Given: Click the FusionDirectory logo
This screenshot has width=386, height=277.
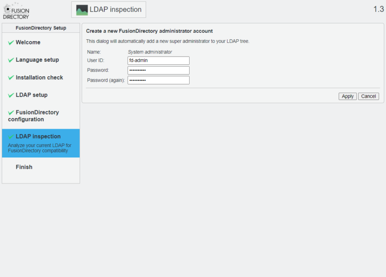Looking at the screenshot, I should 16,10.
